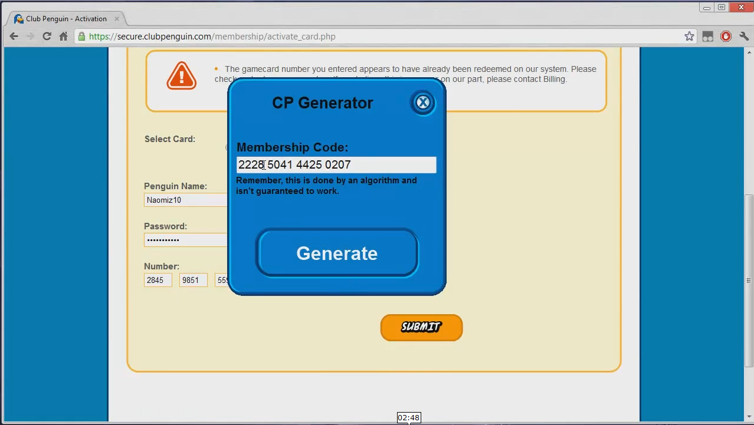Image resolution: width=754 pixels, height=425 pixels.
Task: Open the red stop-sign extension icon
Action: pyautogui.click(x=726, y=37)
